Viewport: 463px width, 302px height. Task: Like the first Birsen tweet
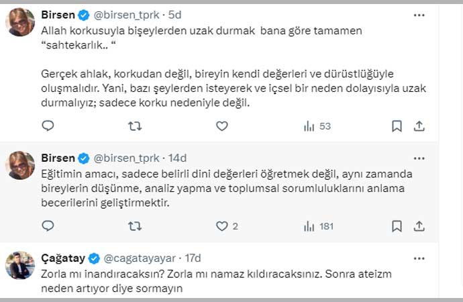coord(221,125)
